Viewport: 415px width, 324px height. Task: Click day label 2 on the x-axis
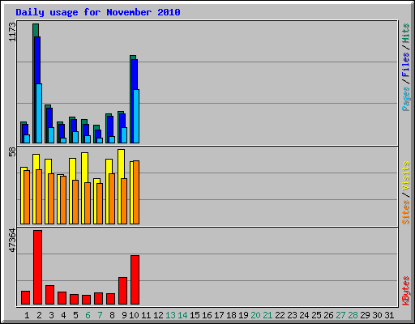[39, 315]
